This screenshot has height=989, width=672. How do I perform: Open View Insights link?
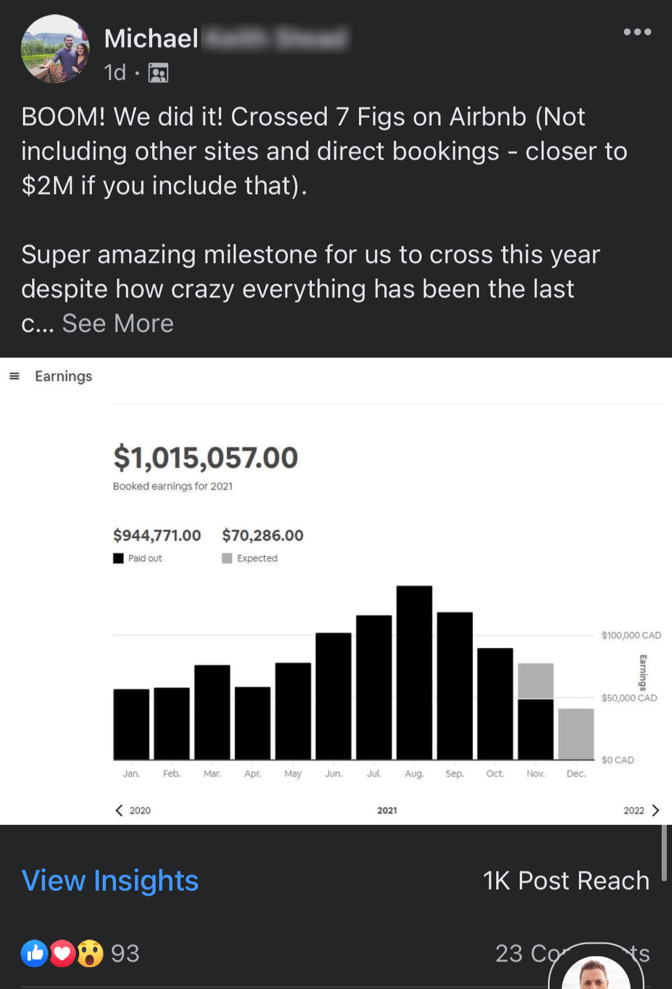pyautogui.click(x=110, y=881)
